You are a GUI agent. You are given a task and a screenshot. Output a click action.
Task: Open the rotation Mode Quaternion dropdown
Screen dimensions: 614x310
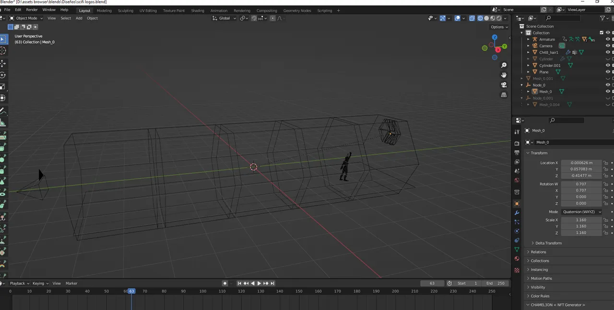tap(581, 212)
